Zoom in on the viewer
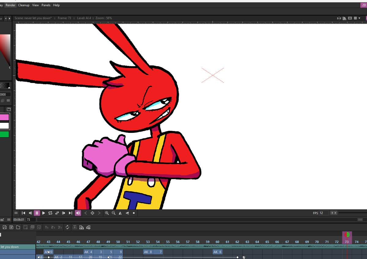 click(x=107, y=213)
